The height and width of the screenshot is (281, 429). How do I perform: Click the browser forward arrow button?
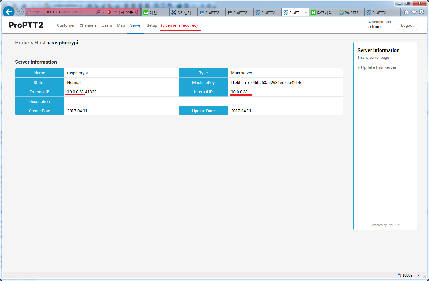[x=20, y=12]
